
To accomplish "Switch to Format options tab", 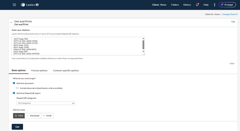I will point(39,70).
